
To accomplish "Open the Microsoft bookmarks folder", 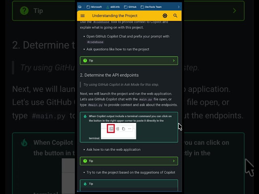I will pos(94,7).
